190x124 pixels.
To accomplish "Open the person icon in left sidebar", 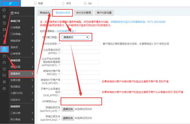I will click(x=4, y=36).
